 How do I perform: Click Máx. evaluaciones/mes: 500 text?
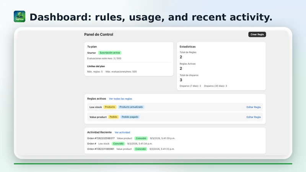pos(121,71)
